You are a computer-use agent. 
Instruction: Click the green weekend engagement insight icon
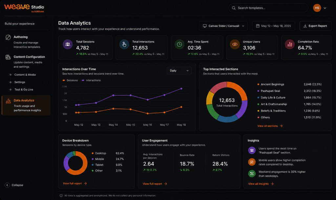click(252, 173)
